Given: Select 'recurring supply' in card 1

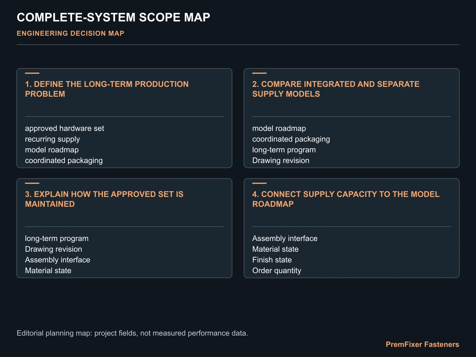Looking at the screenshot, I should click(52, 139).
